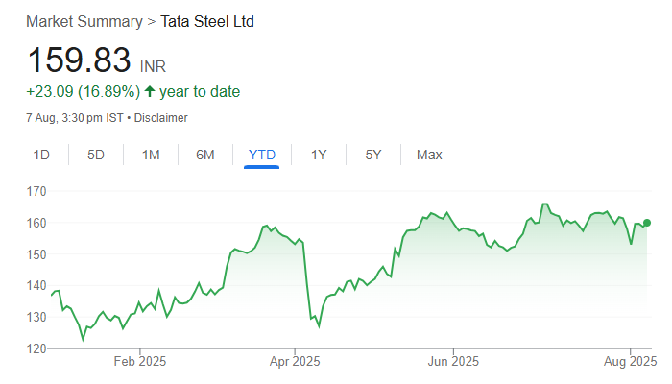Open the Disclaimer link
Screen dimensions: 672x384
click(160, 118)
